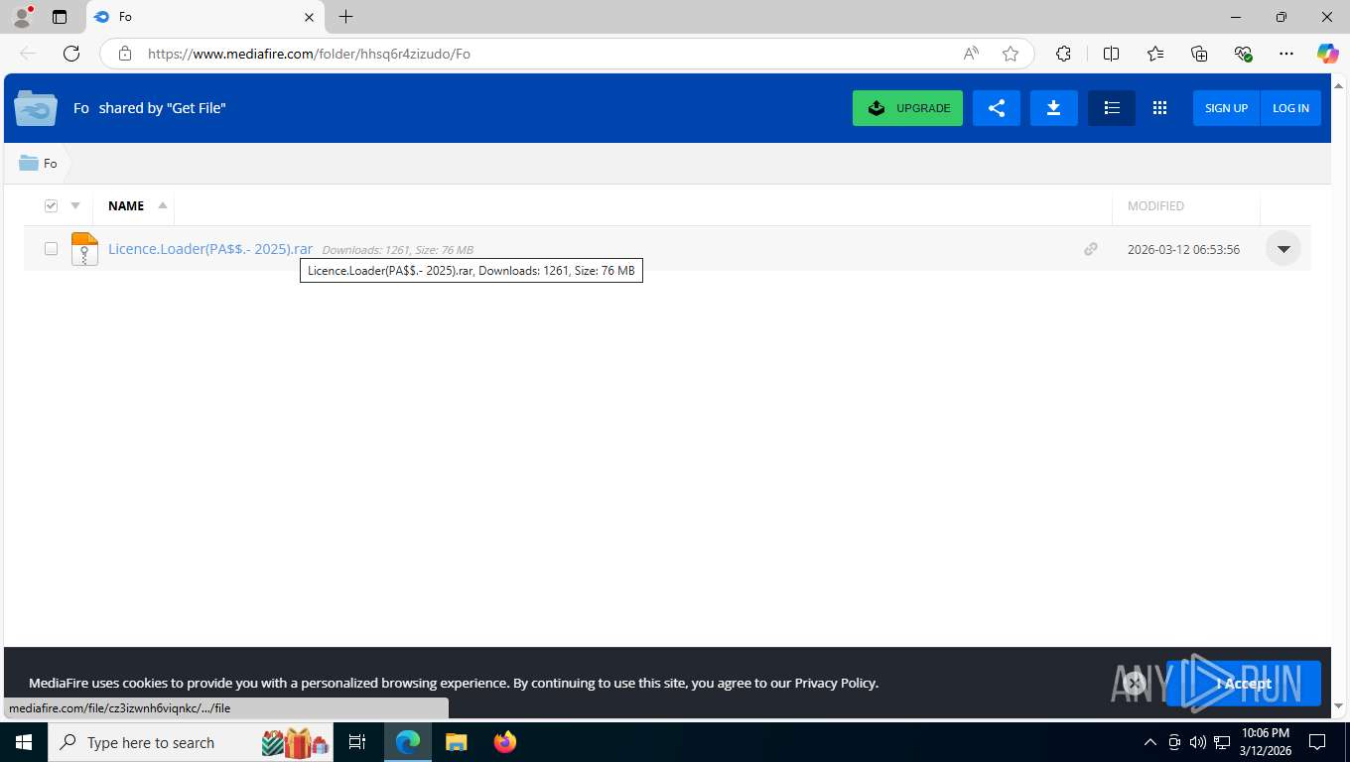Open Task View on taskbar
Viewport: 1350px width, 762px height.
[x=357, y=742]
